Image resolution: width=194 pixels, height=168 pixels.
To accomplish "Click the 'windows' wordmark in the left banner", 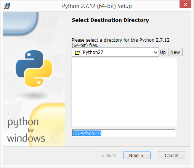I will [26, 138].
